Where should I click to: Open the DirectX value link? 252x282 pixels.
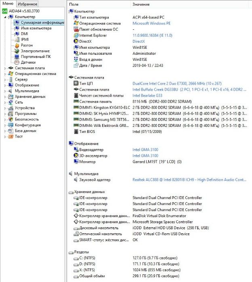tap(139, 41)
